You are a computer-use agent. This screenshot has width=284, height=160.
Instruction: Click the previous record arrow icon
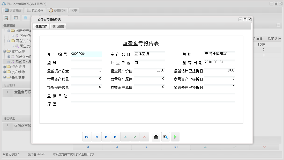point(96,136)
